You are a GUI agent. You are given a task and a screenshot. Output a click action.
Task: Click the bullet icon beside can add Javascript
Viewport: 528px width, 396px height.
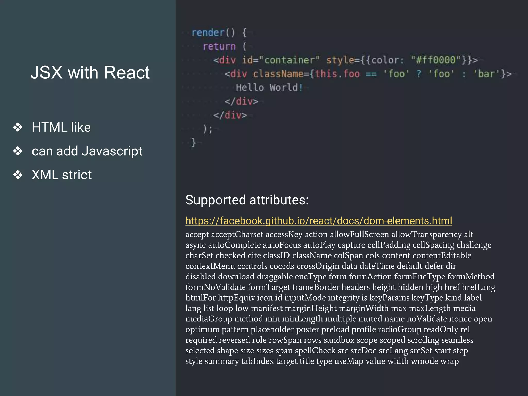tap(18, 151)
